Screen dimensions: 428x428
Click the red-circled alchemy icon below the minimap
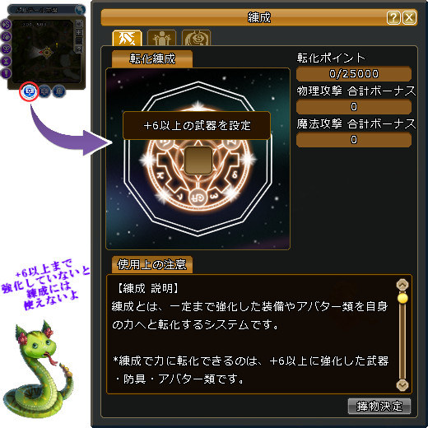click(x=29, y=91)
